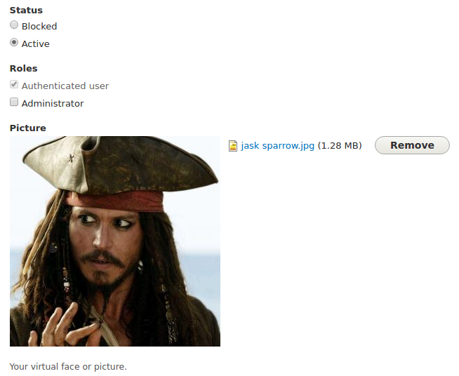Select the Blocked status radio button
Viewport: 459px width, 376px height.
click(14, 25)
